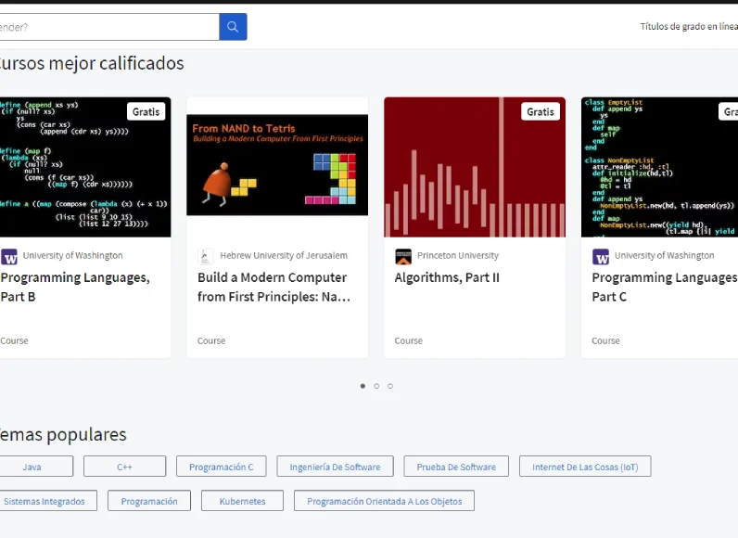Click the blue search magnifier button

(x=233, y=27)
